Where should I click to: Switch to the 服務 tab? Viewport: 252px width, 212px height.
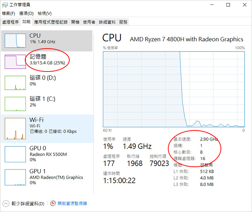(x=123, y=22)
